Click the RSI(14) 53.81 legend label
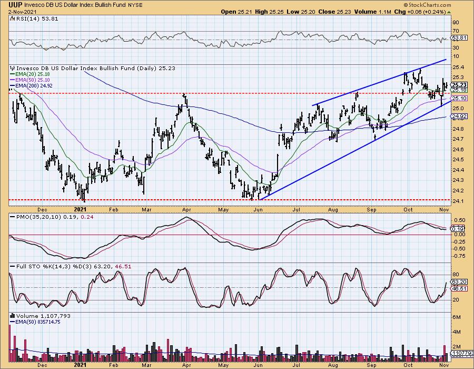This screenshot has width=474, height=369. click(x=37, y=19)
